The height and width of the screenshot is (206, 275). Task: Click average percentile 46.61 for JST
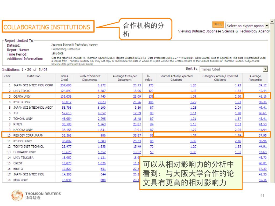pos(263,113)
